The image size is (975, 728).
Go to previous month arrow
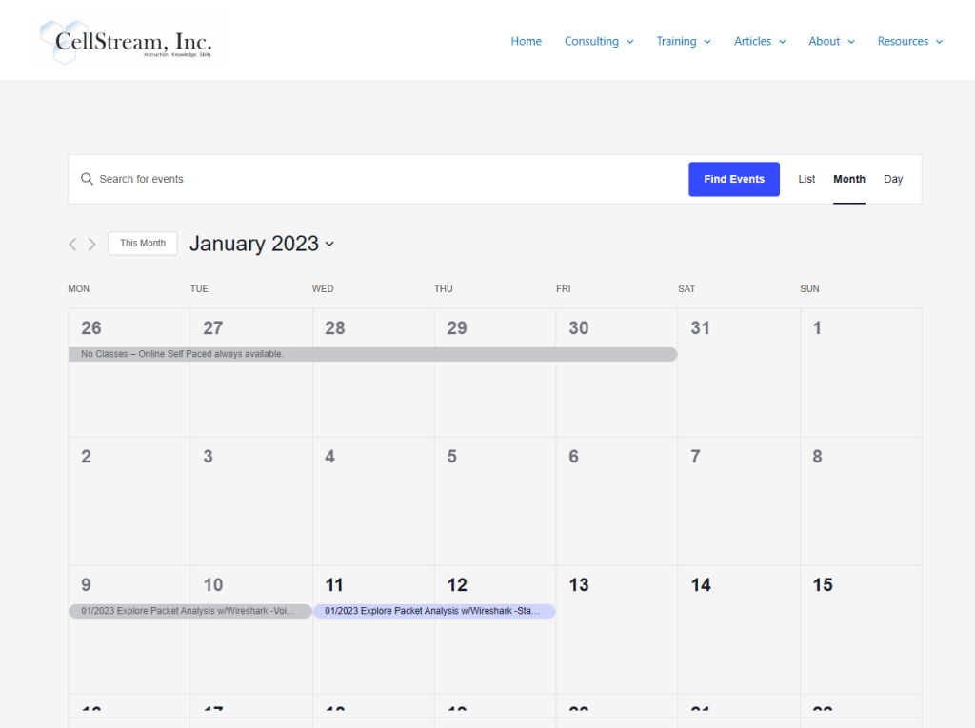(x=72, y=244)
